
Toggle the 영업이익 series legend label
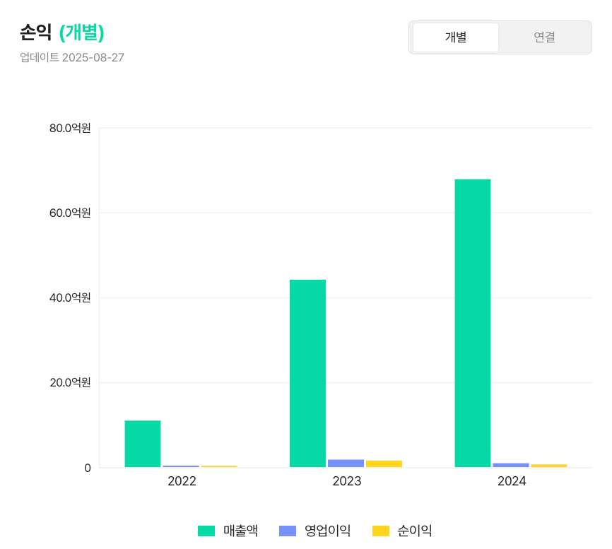click(327, 531)
